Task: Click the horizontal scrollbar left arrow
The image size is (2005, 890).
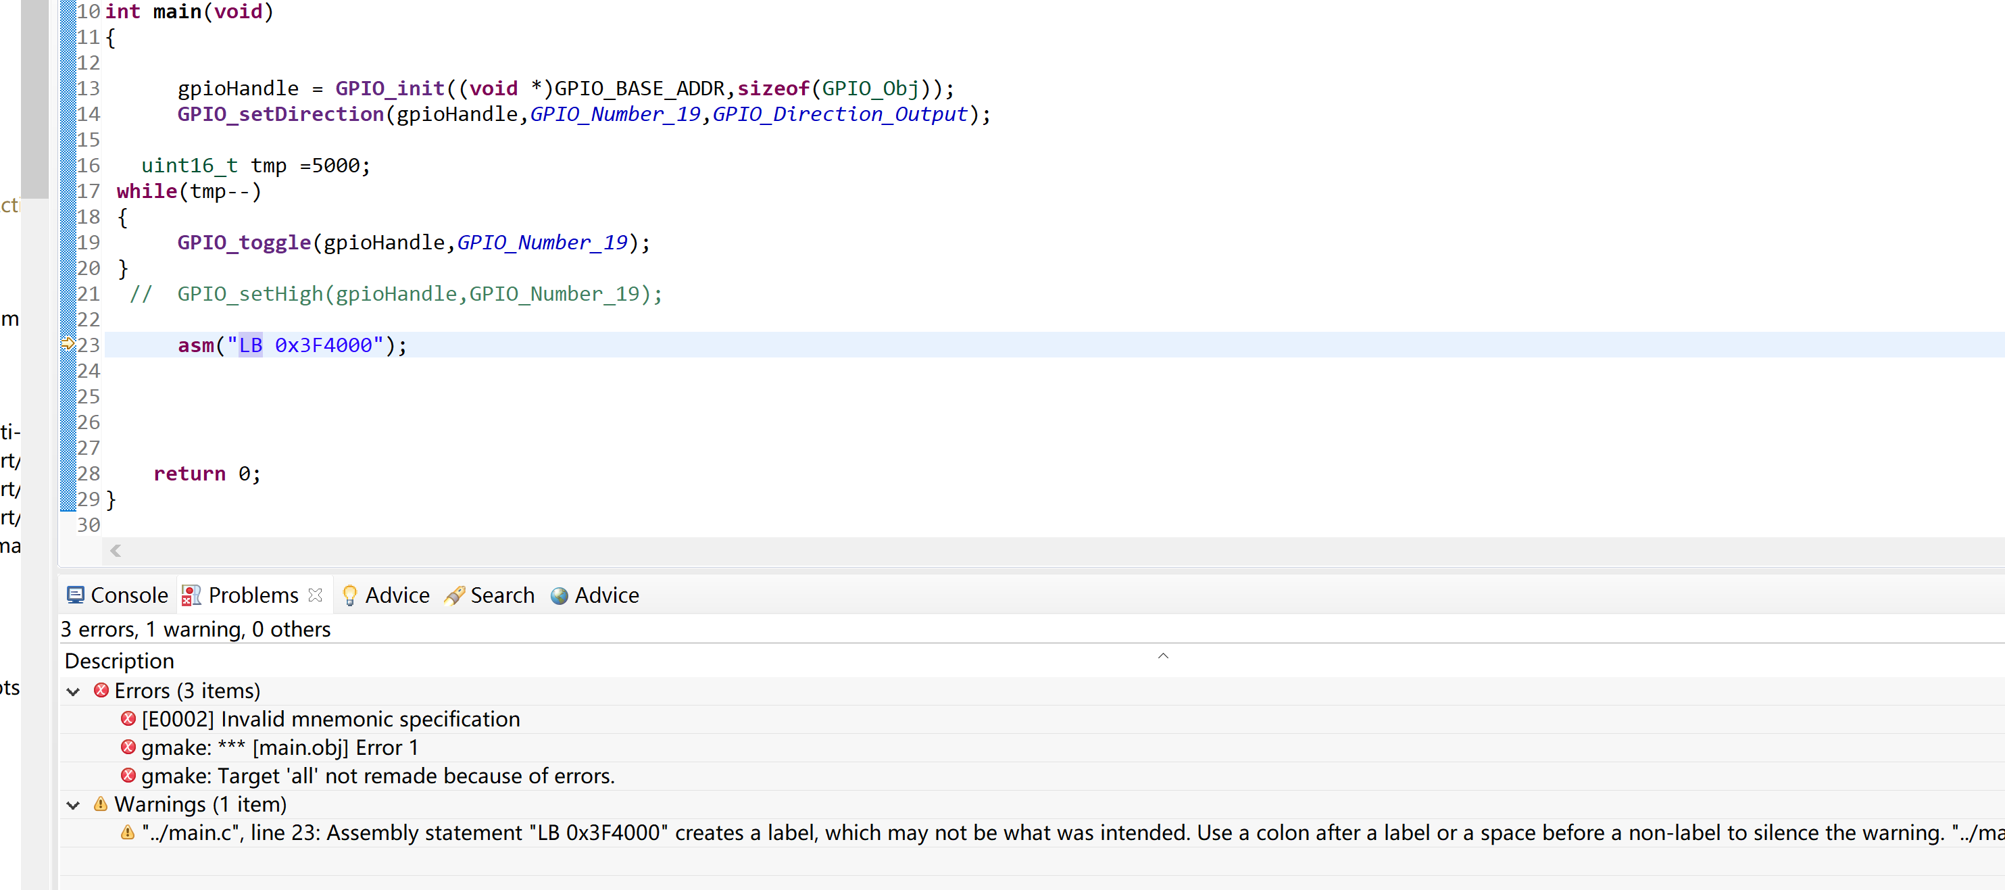Action: pos(115,551)
